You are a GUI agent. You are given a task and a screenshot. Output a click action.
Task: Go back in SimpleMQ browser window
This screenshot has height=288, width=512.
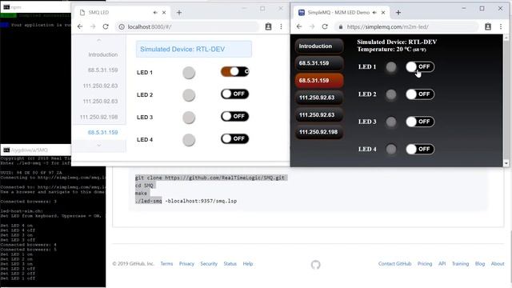point(299,26)
